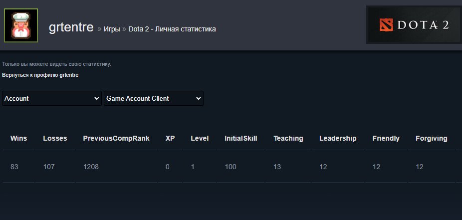This screenshot has height=220, width=462.
Task: Click the Level column header
Action: coord(200,138)
